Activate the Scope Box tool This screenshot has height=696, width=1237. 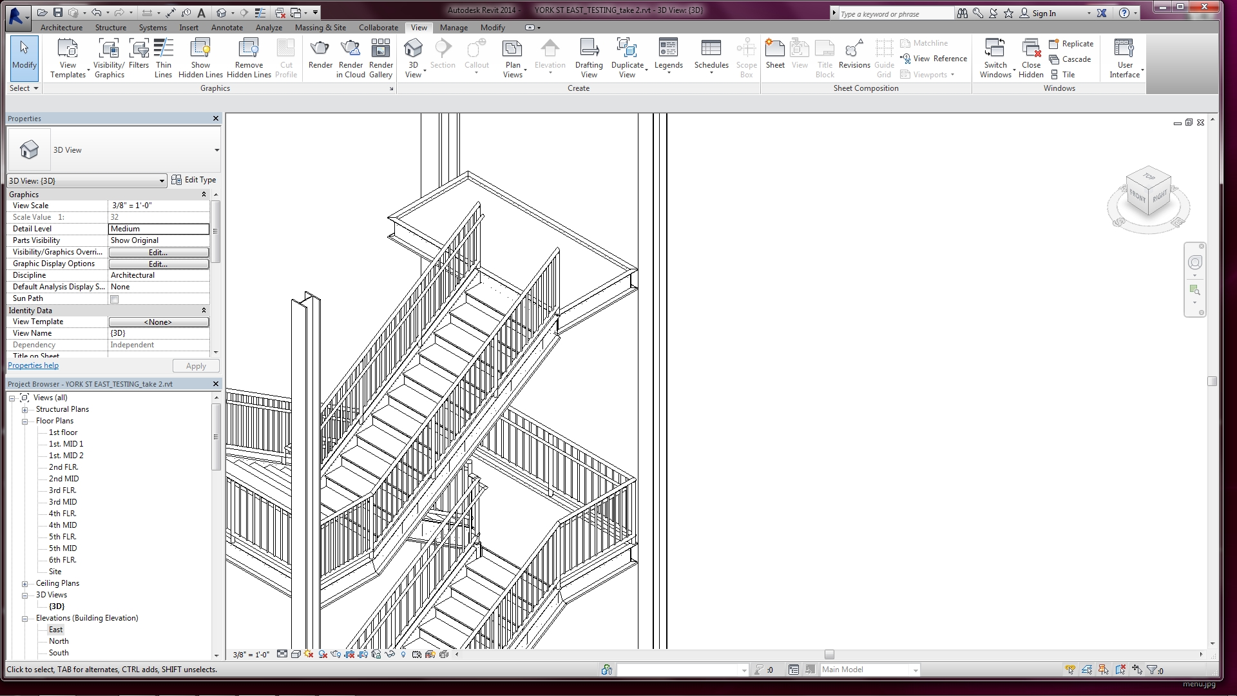click(746, 58)
